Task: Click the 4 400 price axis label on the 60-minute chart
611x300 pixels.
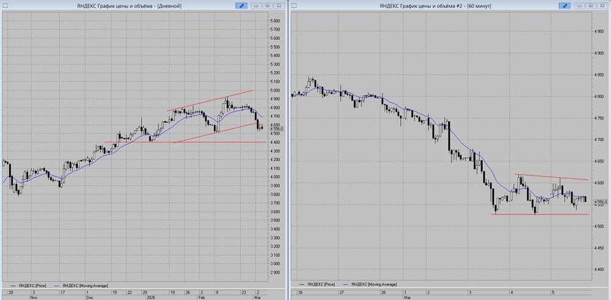Action: point(599,269)
